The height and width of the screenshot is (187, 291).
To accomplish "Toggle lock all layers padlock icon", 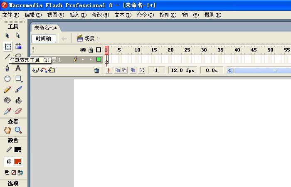I will pos(91,50).
